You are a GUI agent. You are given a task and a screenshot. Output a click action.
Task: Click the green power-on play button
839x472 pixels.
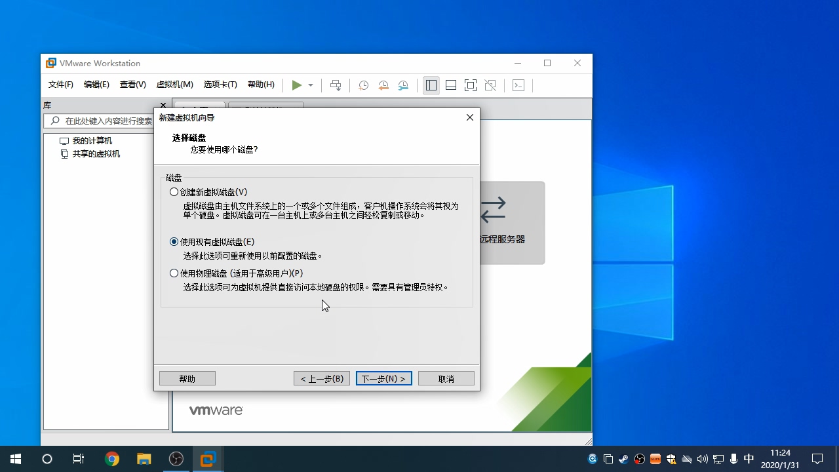point(297,85)
